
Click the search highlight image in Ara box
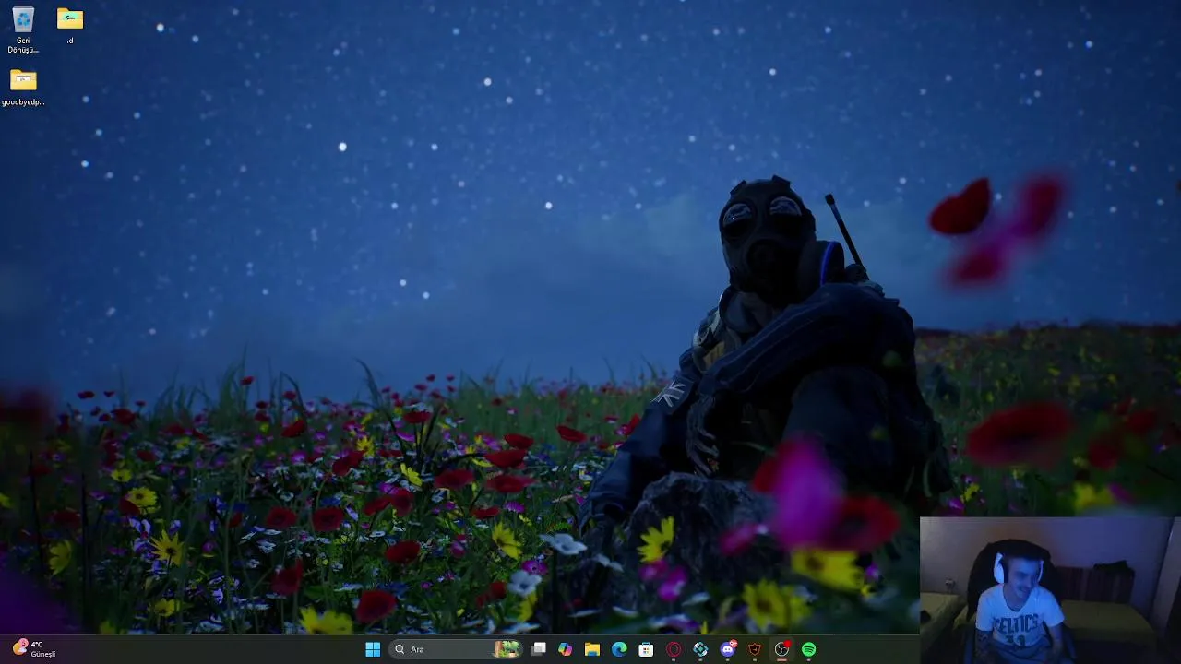point(507,649)
